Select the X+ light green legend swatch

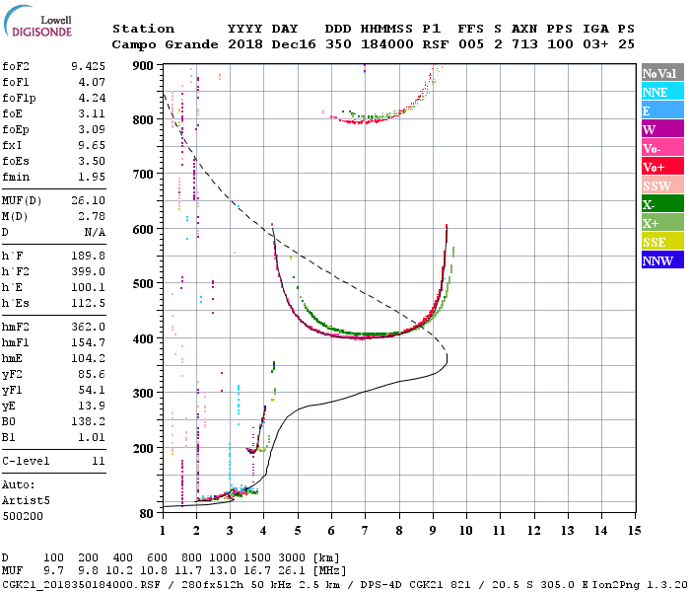click(x=662, y=222)
